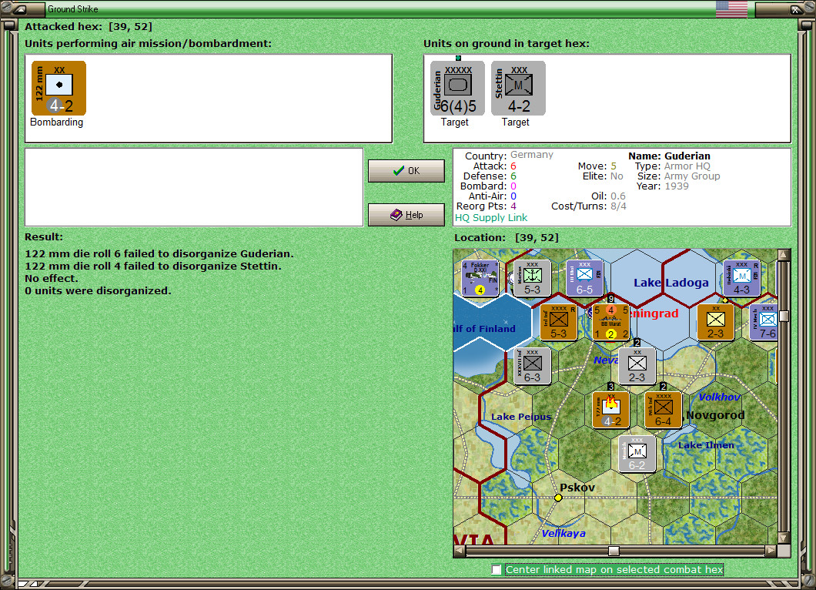Click the Velikaya river label
The image size is (816, 590).
pyautogui.click(x=563, y=534)
